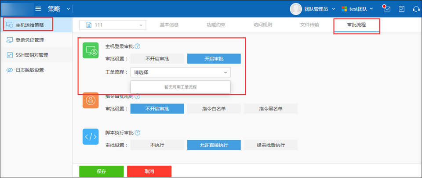This screenshot has width=422, height=178.
Task: Open help icon next to 主机登录审批
Action: pyautogui.click(x=138, y=46)
